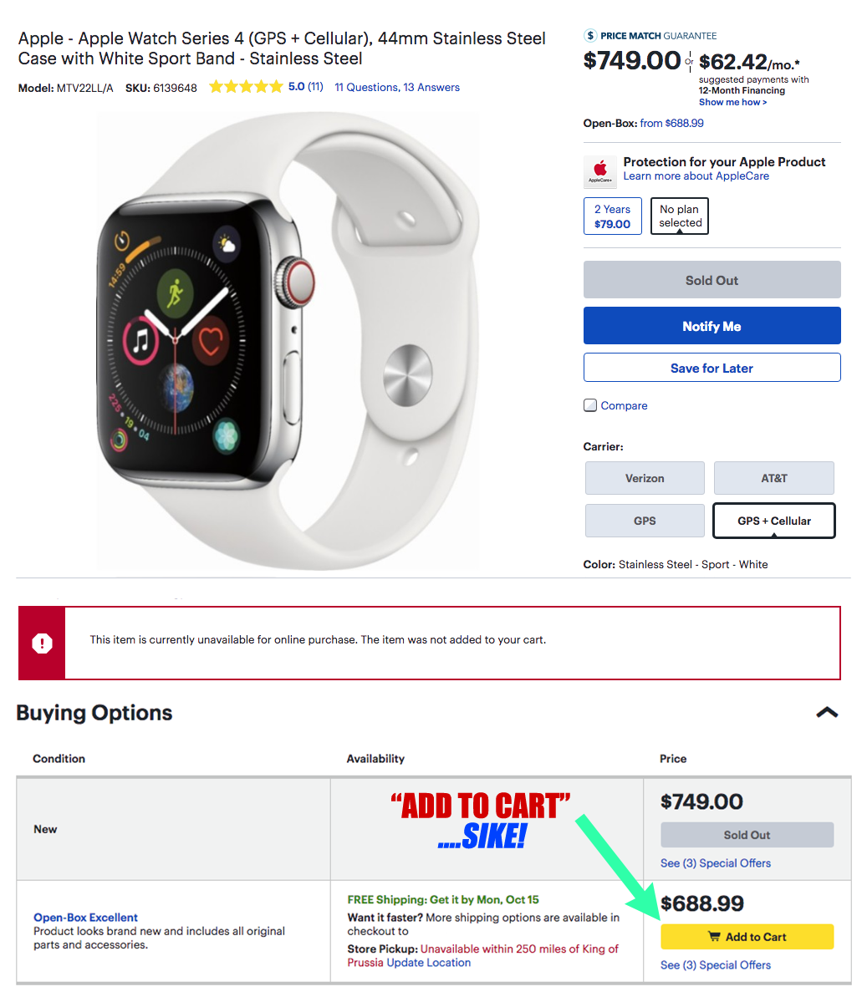Image resolution: width=862 pixels, height=997 pixels.
Task: Choose the No plan selected option
Action: pyautogui.click(x=680, y=216)
